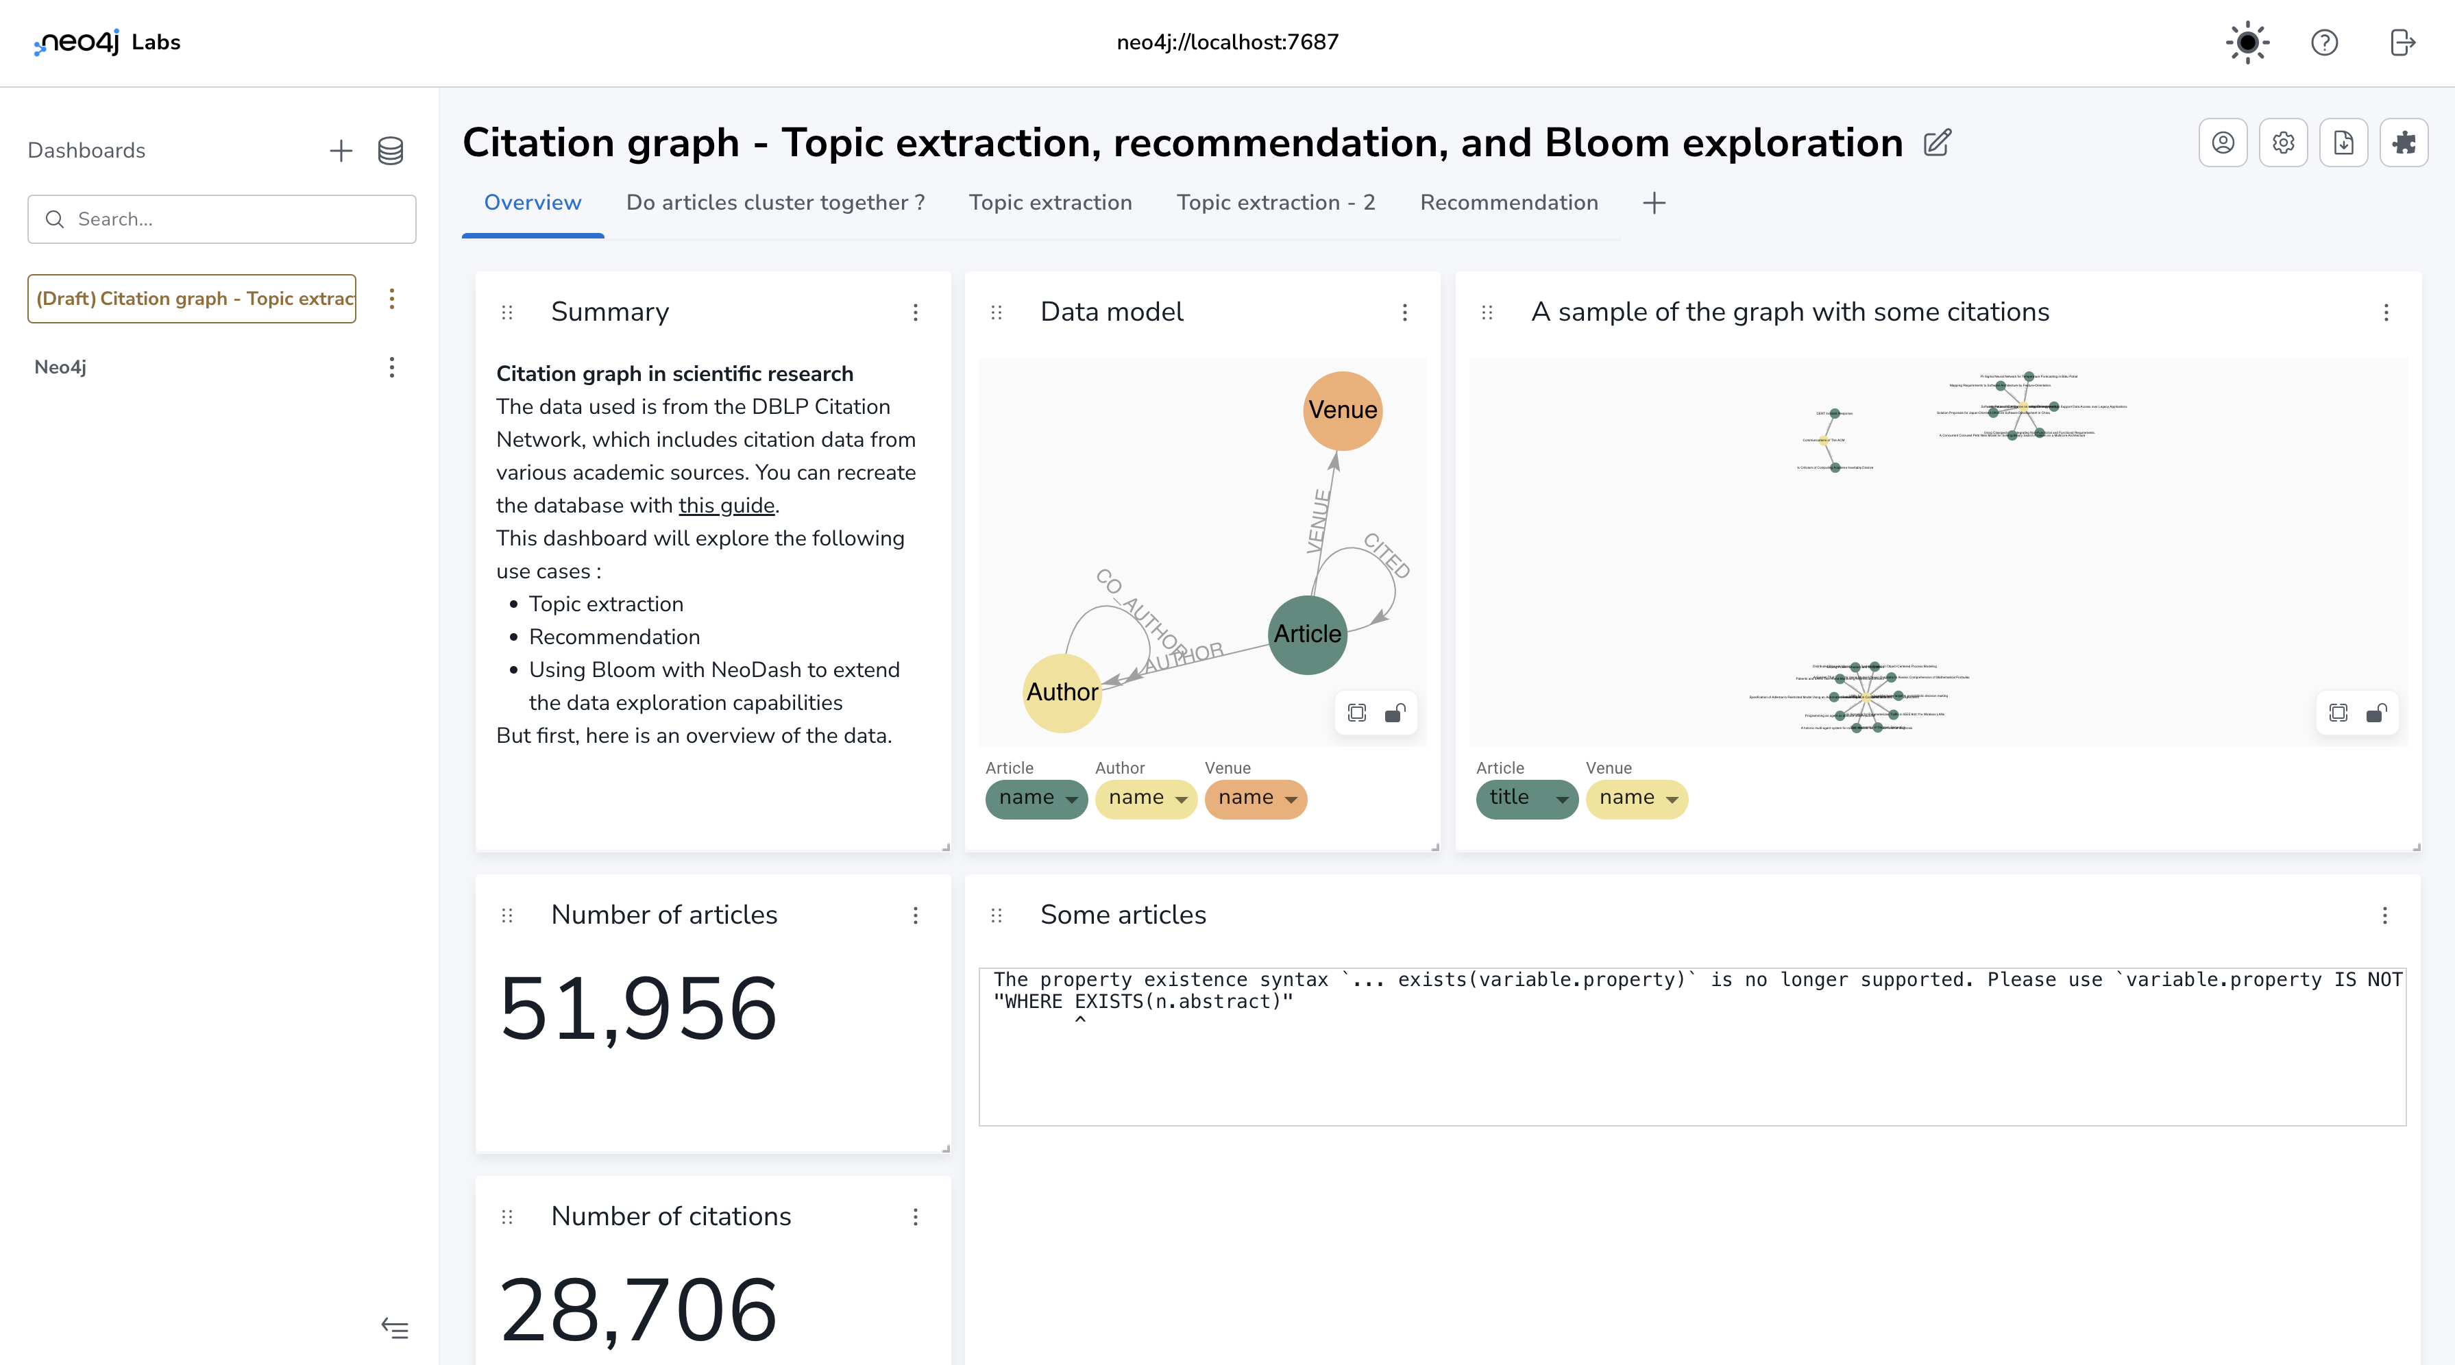Click the three-dot menu on Data model card
This screenshot has height=1365, width=2455.
click(1408, 311)
